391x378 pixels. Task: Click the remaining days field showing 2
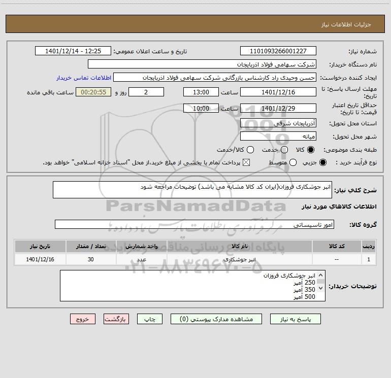pyautogui.click(x=146, y=92)
